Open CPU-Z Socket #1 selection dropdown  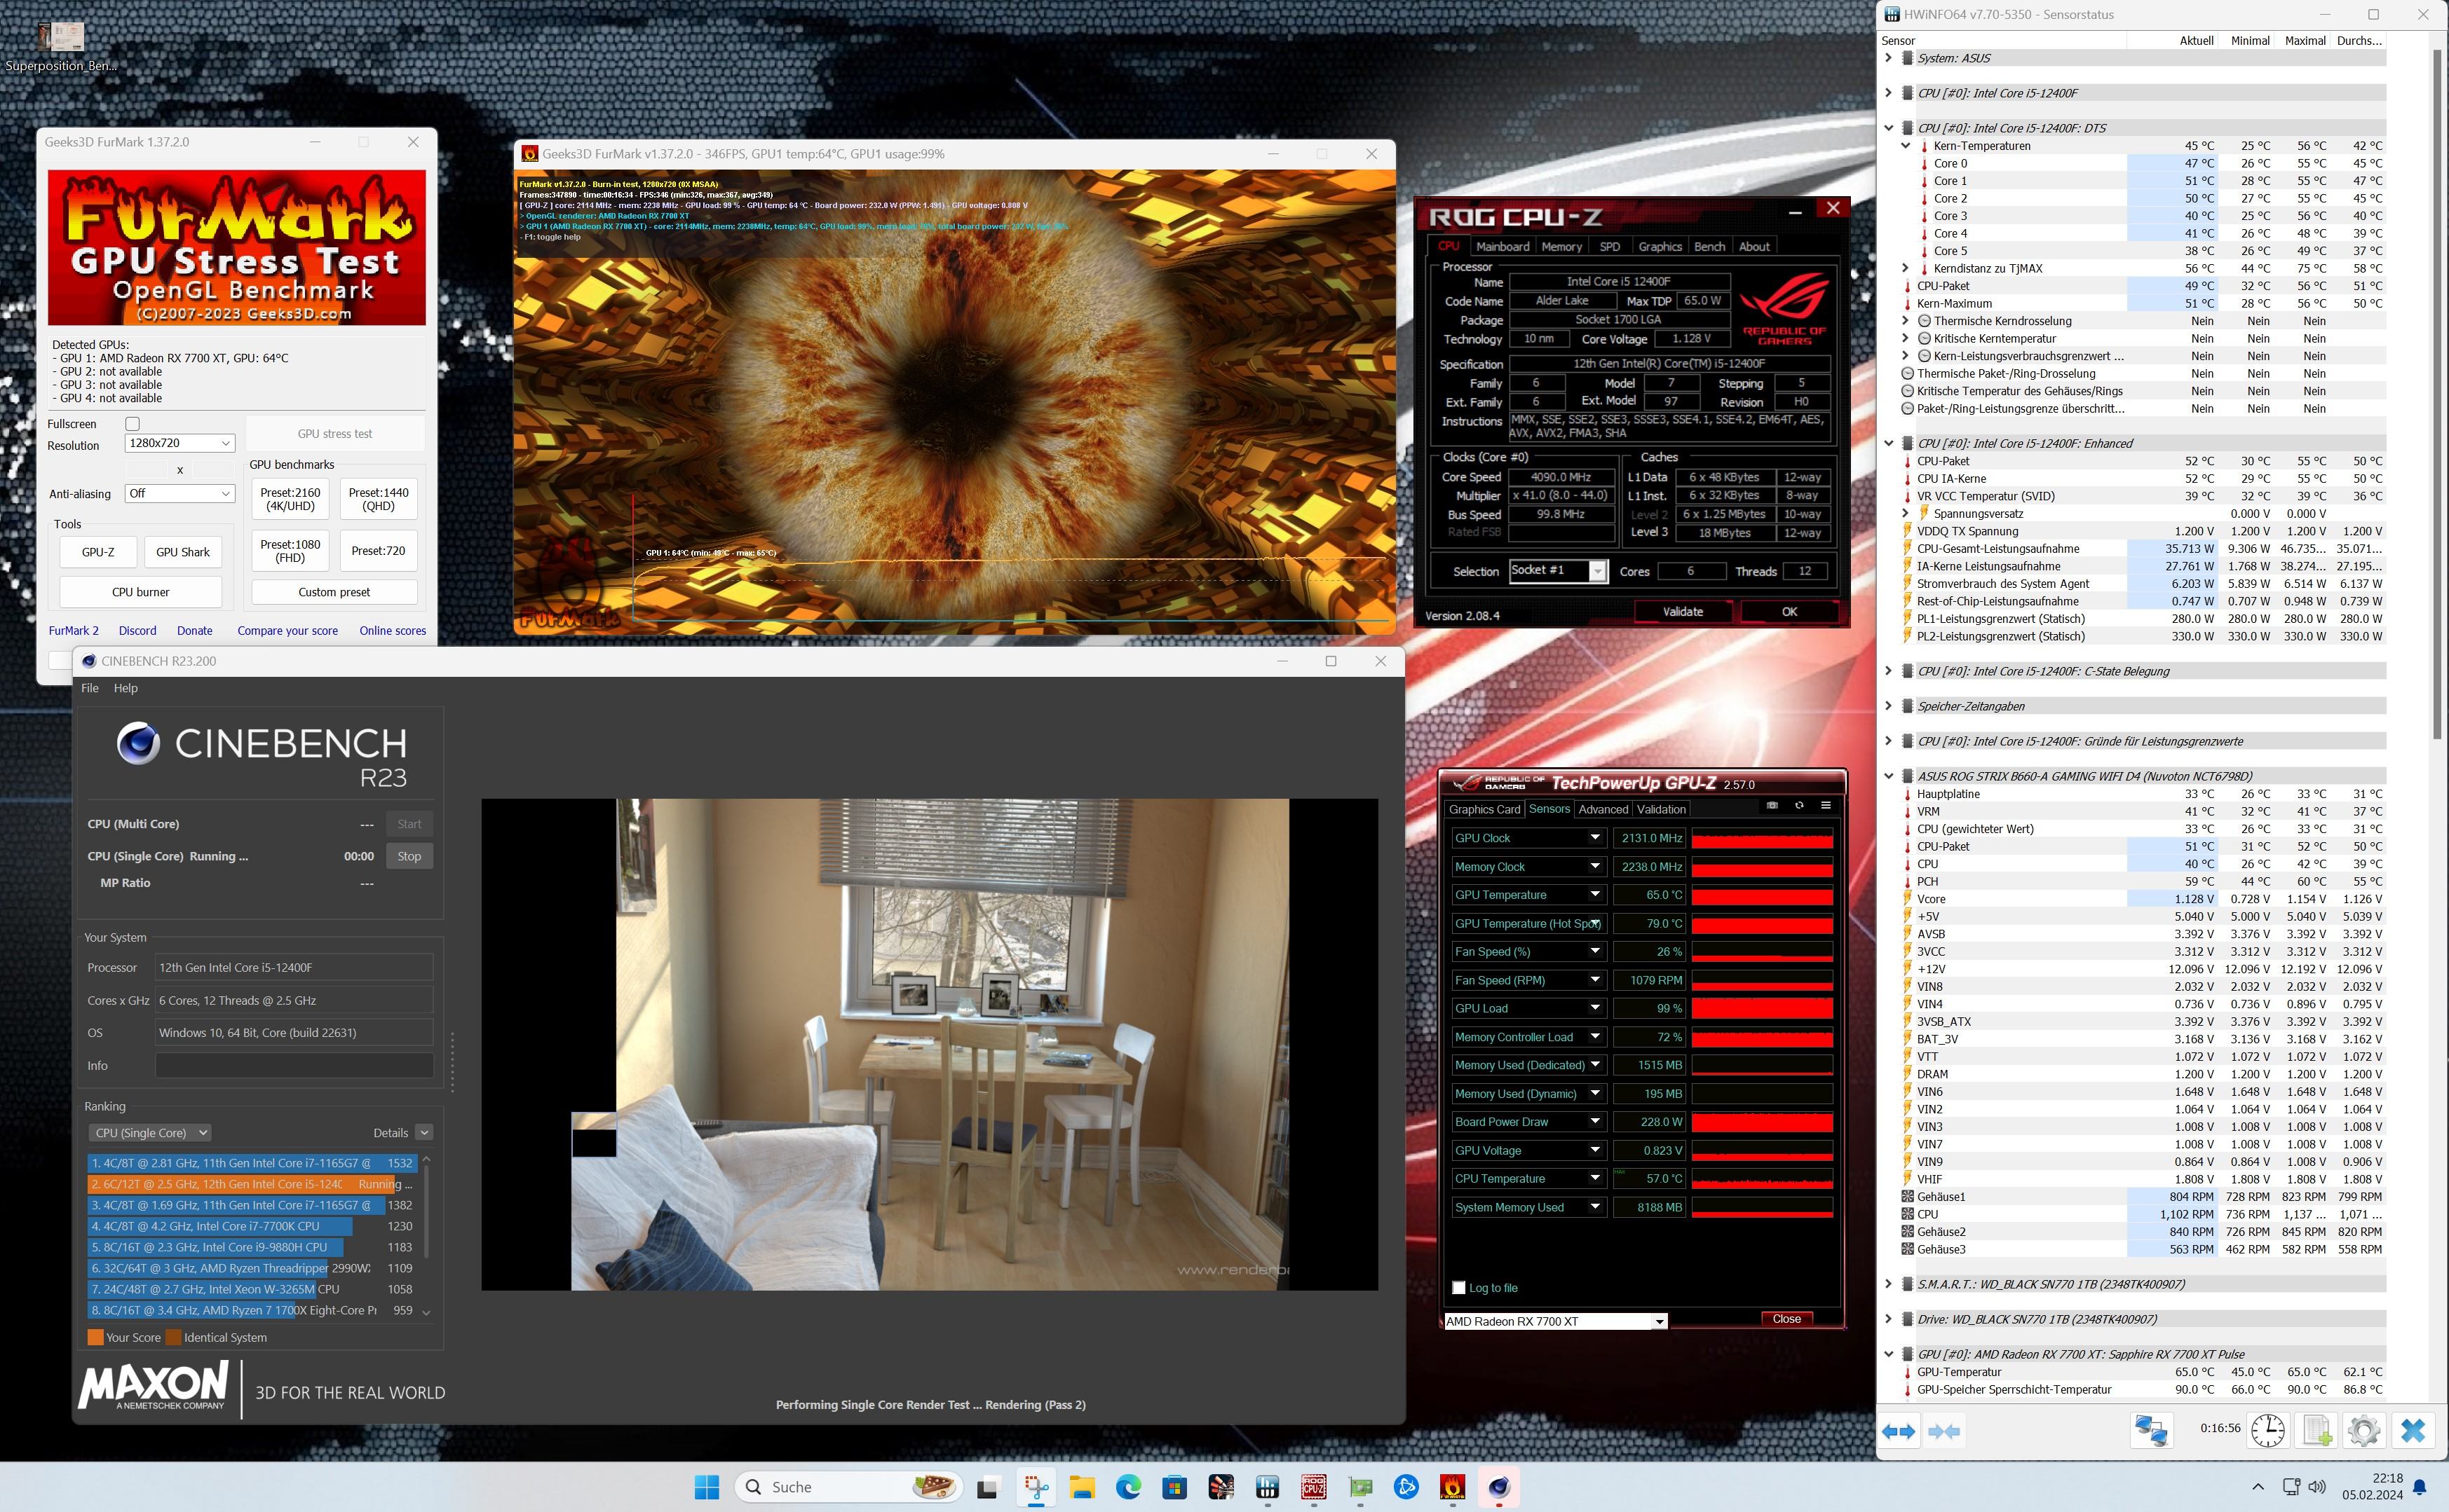tap(1558, 571)
